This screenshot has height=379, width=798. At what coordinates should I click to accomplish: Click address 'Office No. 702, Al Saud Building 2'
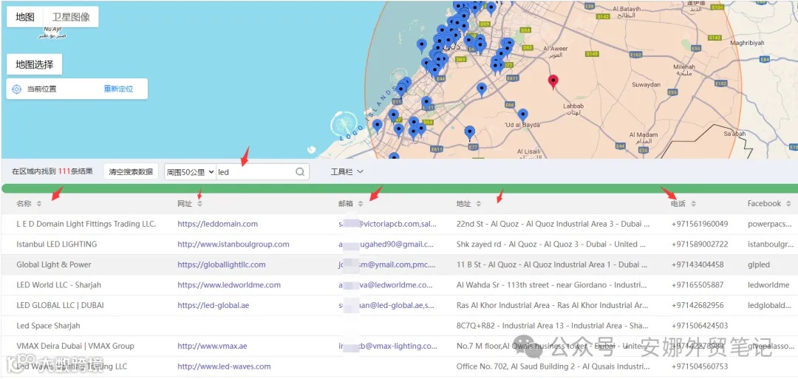click(553, 366)
